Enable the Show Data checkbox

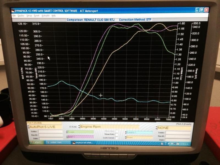[x=116, y=134]
